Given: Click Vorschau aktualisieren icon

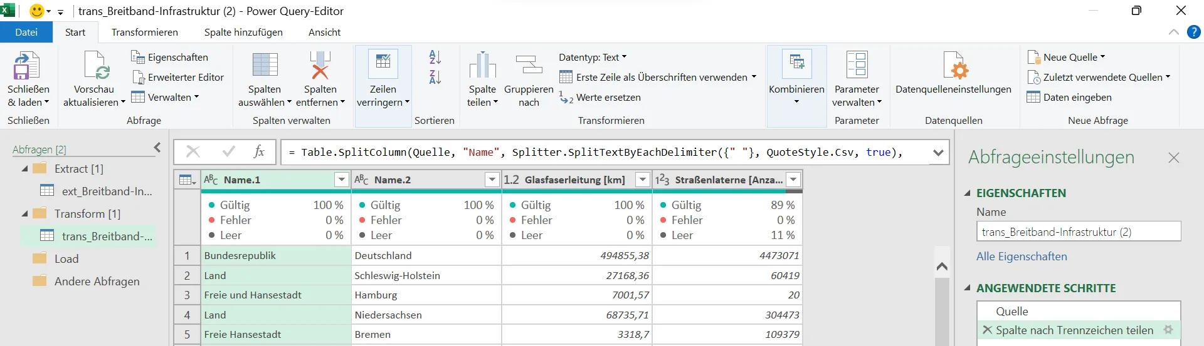Looking at the screenshot, I should (96, 65).
